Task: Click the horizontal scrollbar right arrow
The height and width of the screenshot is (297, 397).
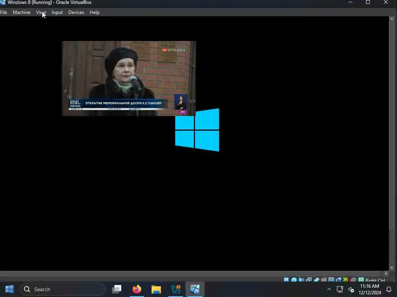Action: click(386, 273)
